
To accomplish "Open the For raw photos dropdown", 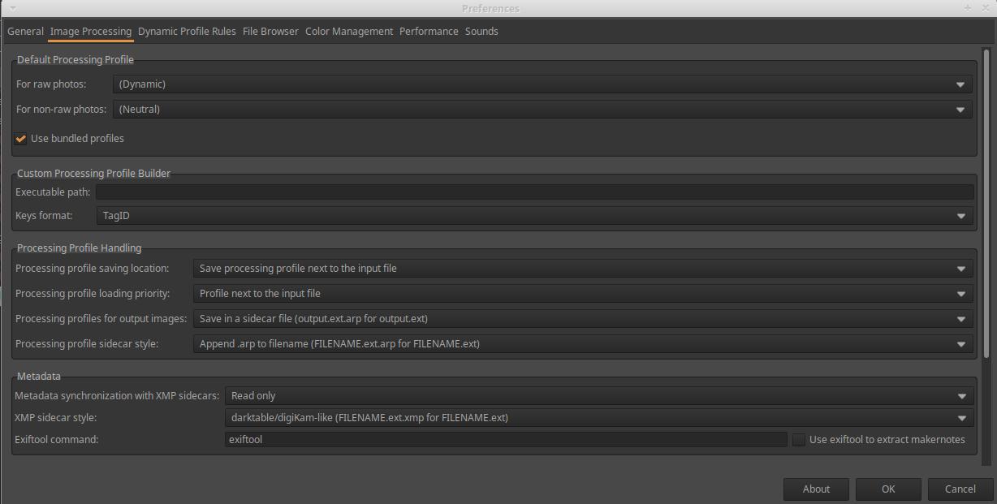I will coord(542,84).
